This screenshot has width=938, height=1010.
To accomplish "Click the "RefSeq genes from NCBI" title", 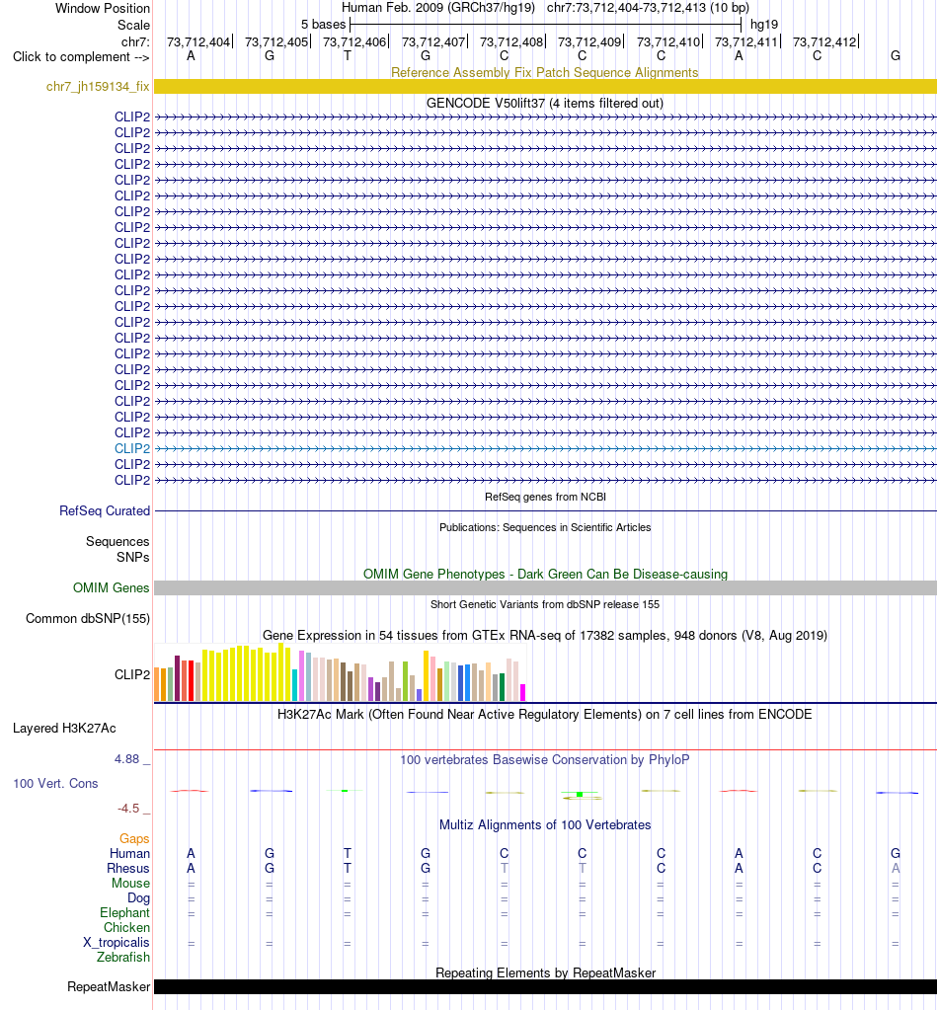I will click(545, 497).
